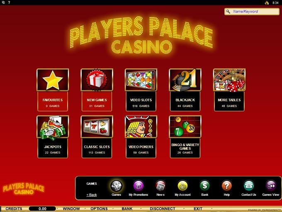Open the WINDOW menu in bottom bar
The image size is (282, 212).
tap(71, 209)
